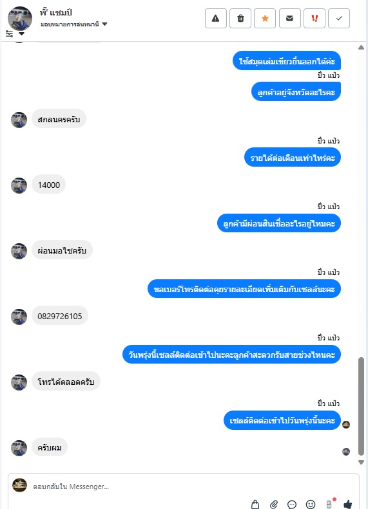Open saved replies speech bubble icon

292,504
